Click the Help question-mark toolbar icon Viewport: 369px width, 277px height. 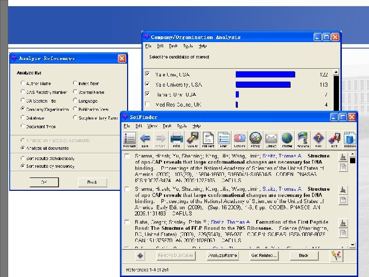coord(318,140)
